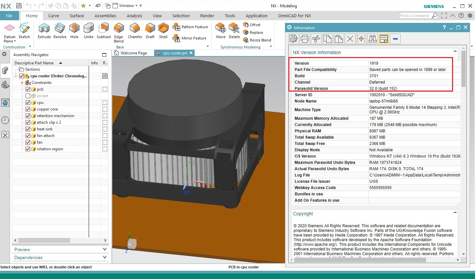Open the web browser globe sidebar icon
Image resolution: width=475 pixels, height=279 pixels.
point(5,103)
